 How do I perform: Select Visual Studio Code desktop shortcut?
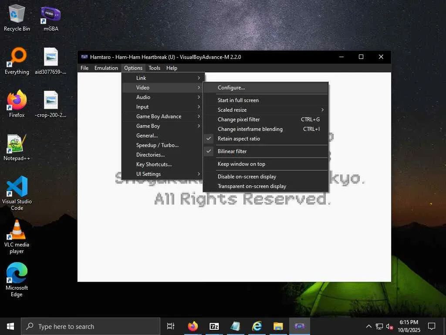coord(17,193)
